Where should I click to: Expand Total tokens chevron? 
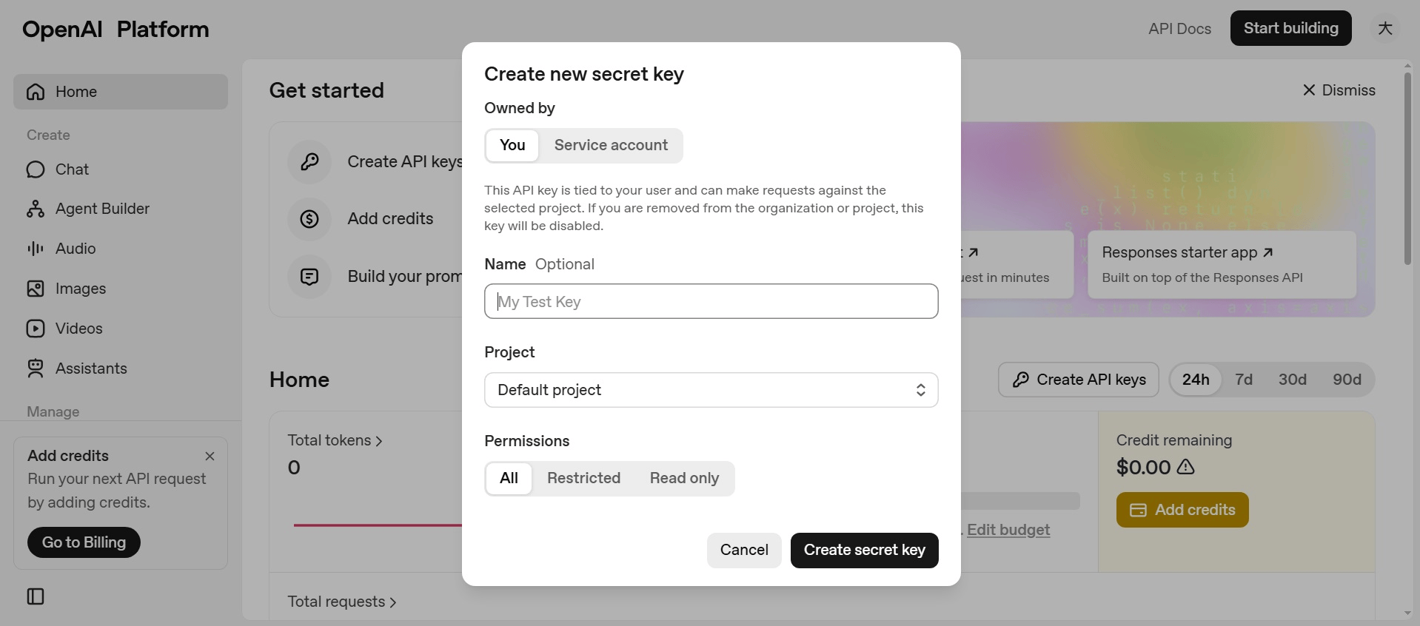(379, 441)
